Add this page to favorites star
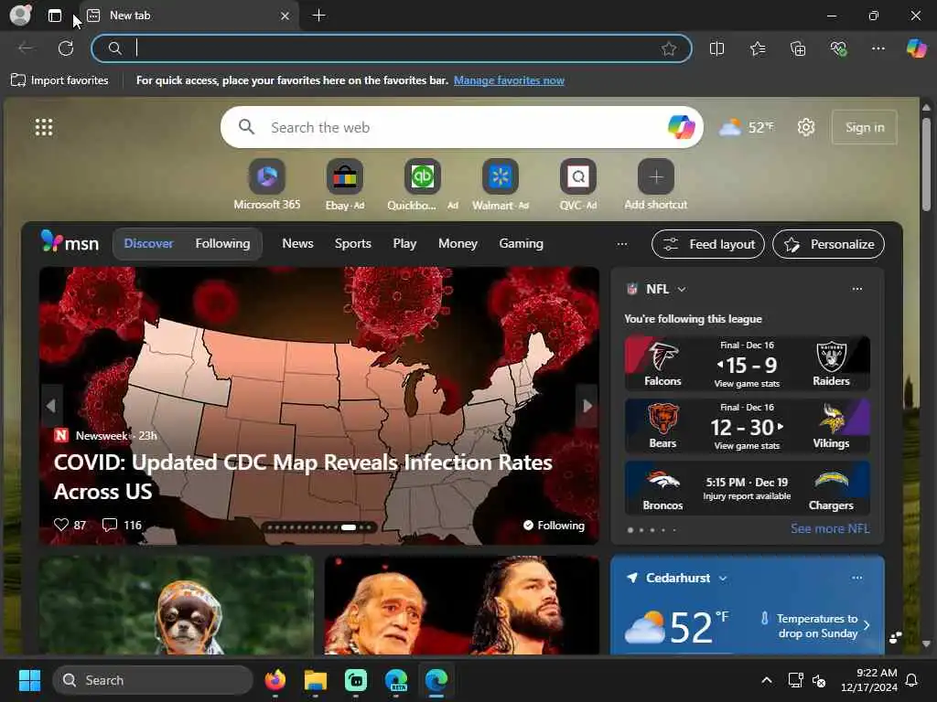The width and height of the screenshot is (937, 702). (669, 48)
